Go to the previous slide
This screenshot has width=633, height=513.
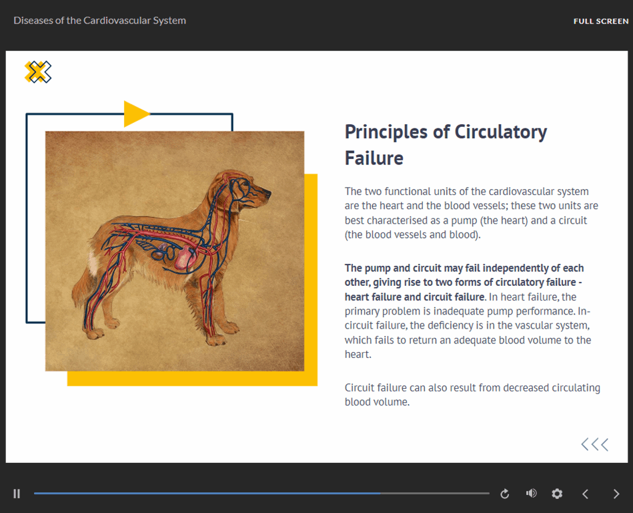[586, 494]
